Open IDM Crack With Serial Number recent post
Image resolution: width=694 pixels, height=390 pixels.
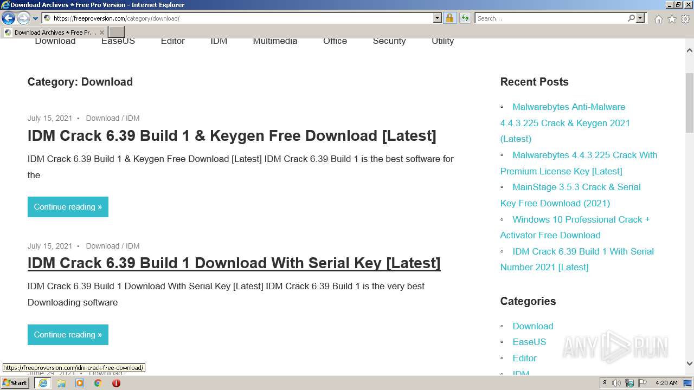coord(577,259)
